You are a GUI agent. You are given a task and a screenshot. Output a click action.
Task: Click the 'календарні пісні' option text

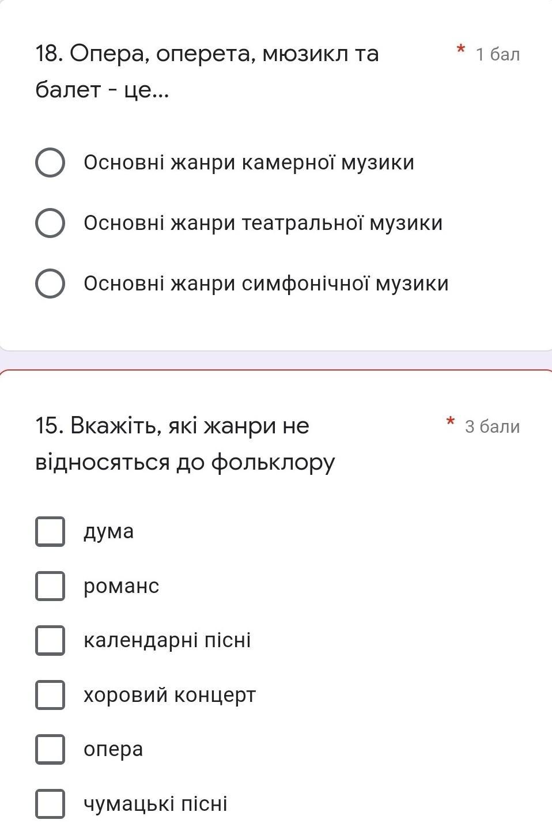click(167, 640)
